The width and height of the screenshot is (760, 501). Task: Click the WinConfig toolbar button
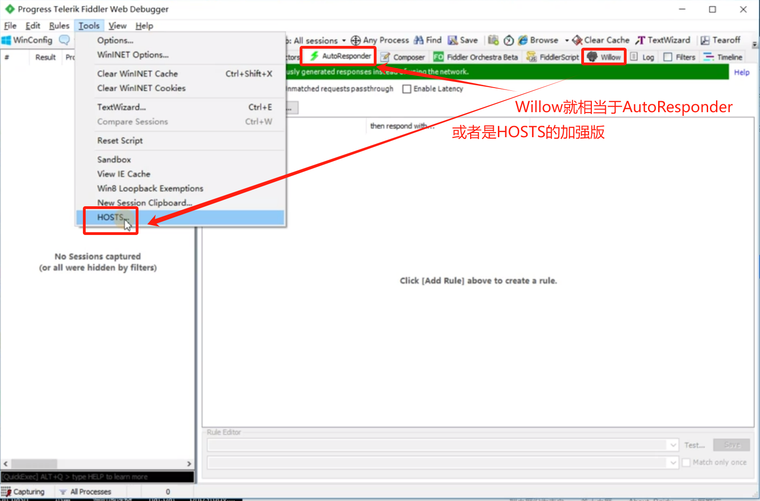coord(27,40)
